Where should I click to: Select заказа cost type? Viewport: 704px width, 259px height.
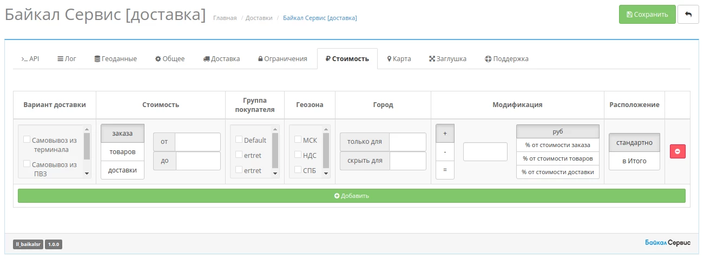pyautogui.click(x=122, y=133)
